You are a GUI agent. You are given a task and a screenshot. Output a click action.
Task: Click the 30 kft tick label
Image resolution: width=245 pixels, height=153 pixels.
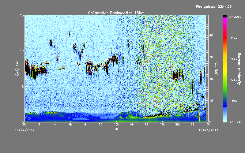(x=211, y=57)
